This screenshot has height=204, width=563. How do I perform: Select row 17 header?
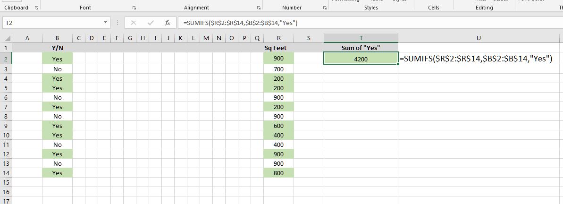pyautogui.click(x=6, y=200)
